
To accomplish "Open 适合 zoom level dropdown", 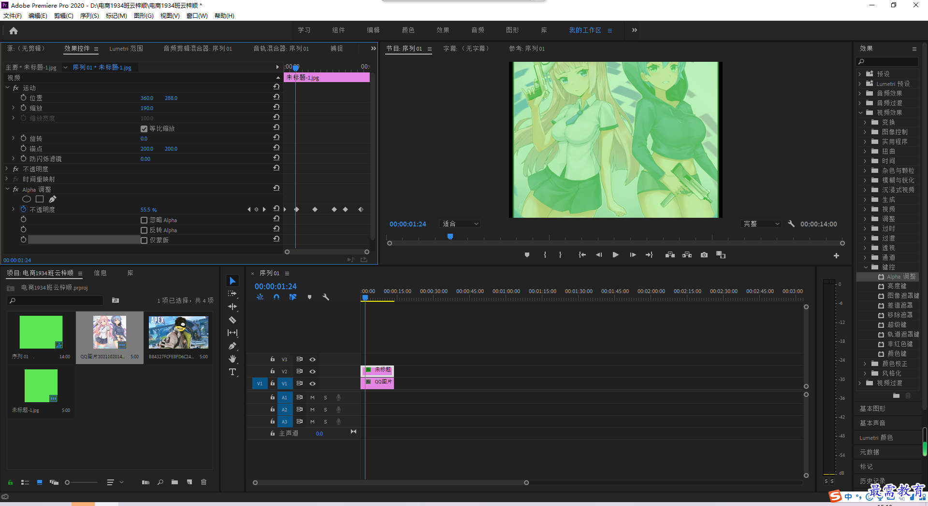I will [460, 224].
